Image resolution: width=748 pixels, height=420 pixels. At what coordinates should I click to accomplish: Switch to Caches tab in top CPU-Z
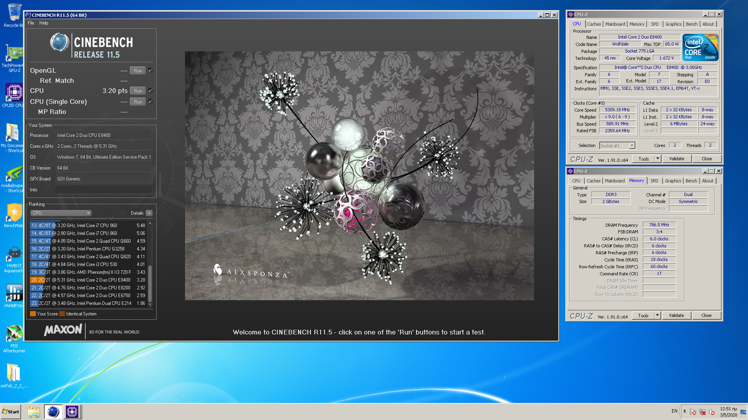(x=594, y=24)
